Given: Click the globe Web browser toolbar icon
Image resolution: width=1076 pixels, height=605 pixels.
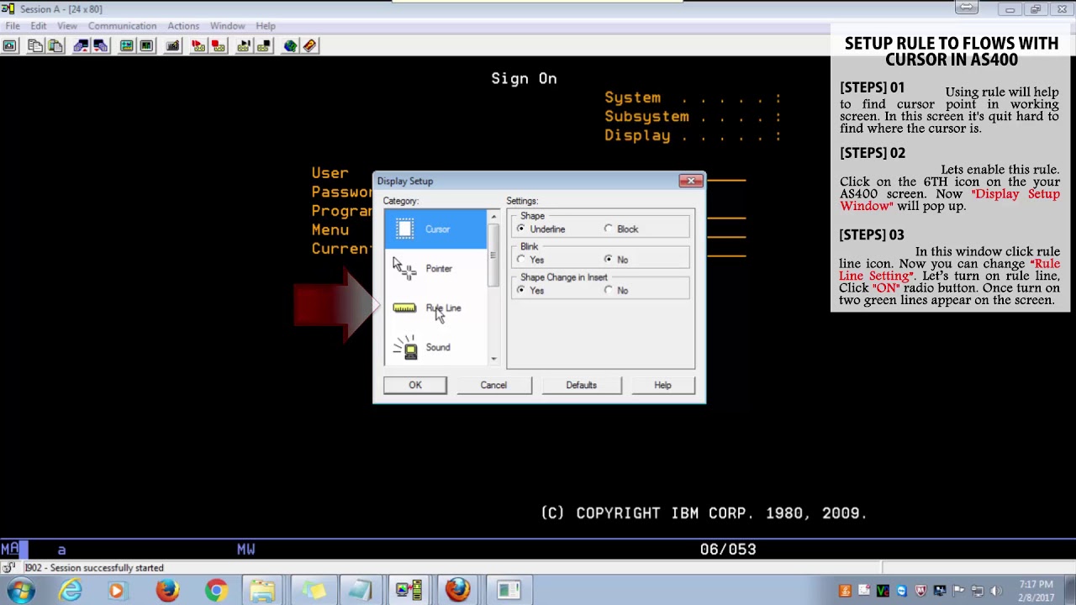Looking at the screenshot, I should point(288,45).
